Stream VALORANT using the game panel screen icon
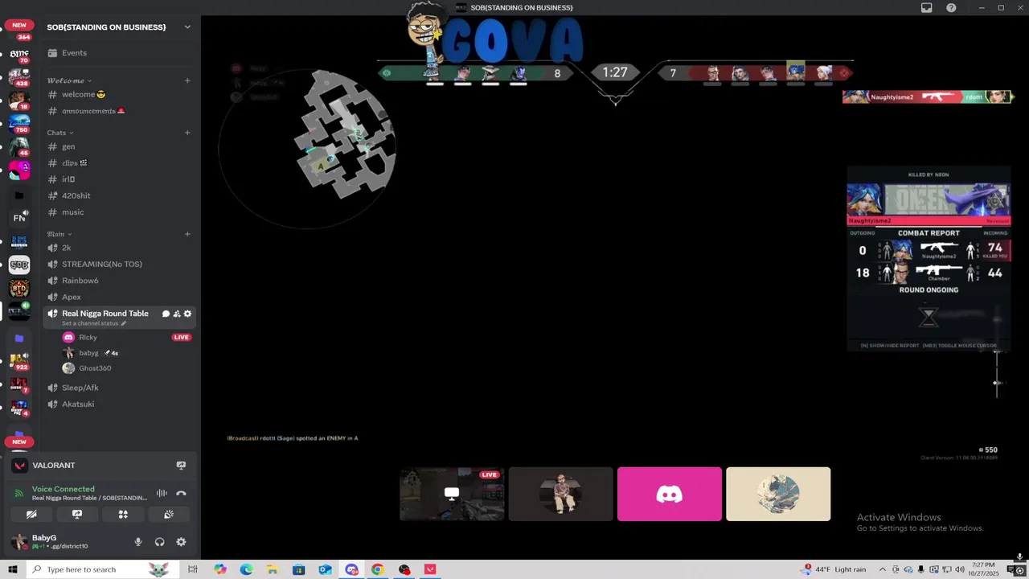This screenshot has height=579, width=1029. click(x=181, y=466)
